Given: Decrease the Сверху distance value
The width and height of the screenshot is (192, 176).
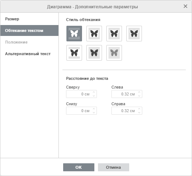Looking at the screenshot, I should click(94, 96).
